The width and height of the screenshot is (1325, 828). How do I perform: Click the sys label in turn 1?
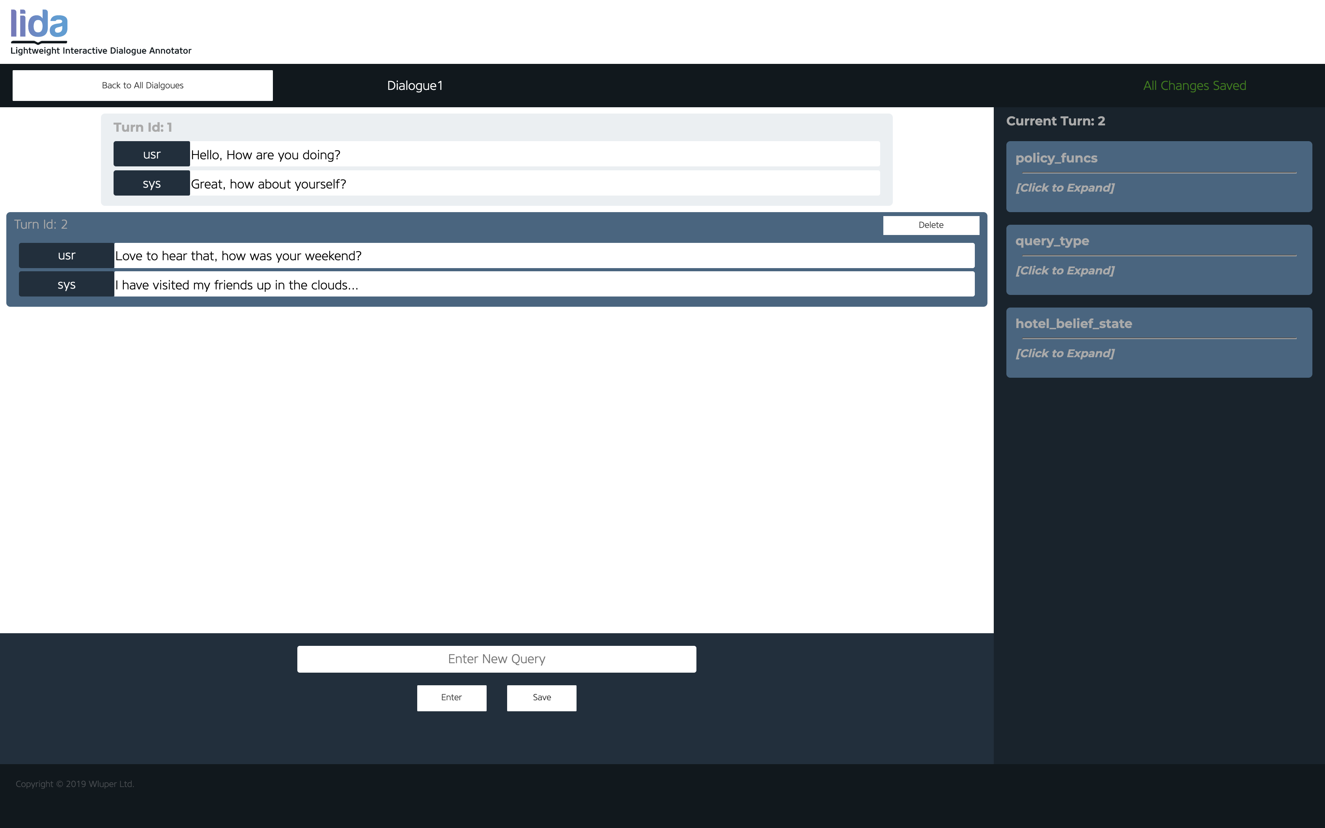point(152,183)
